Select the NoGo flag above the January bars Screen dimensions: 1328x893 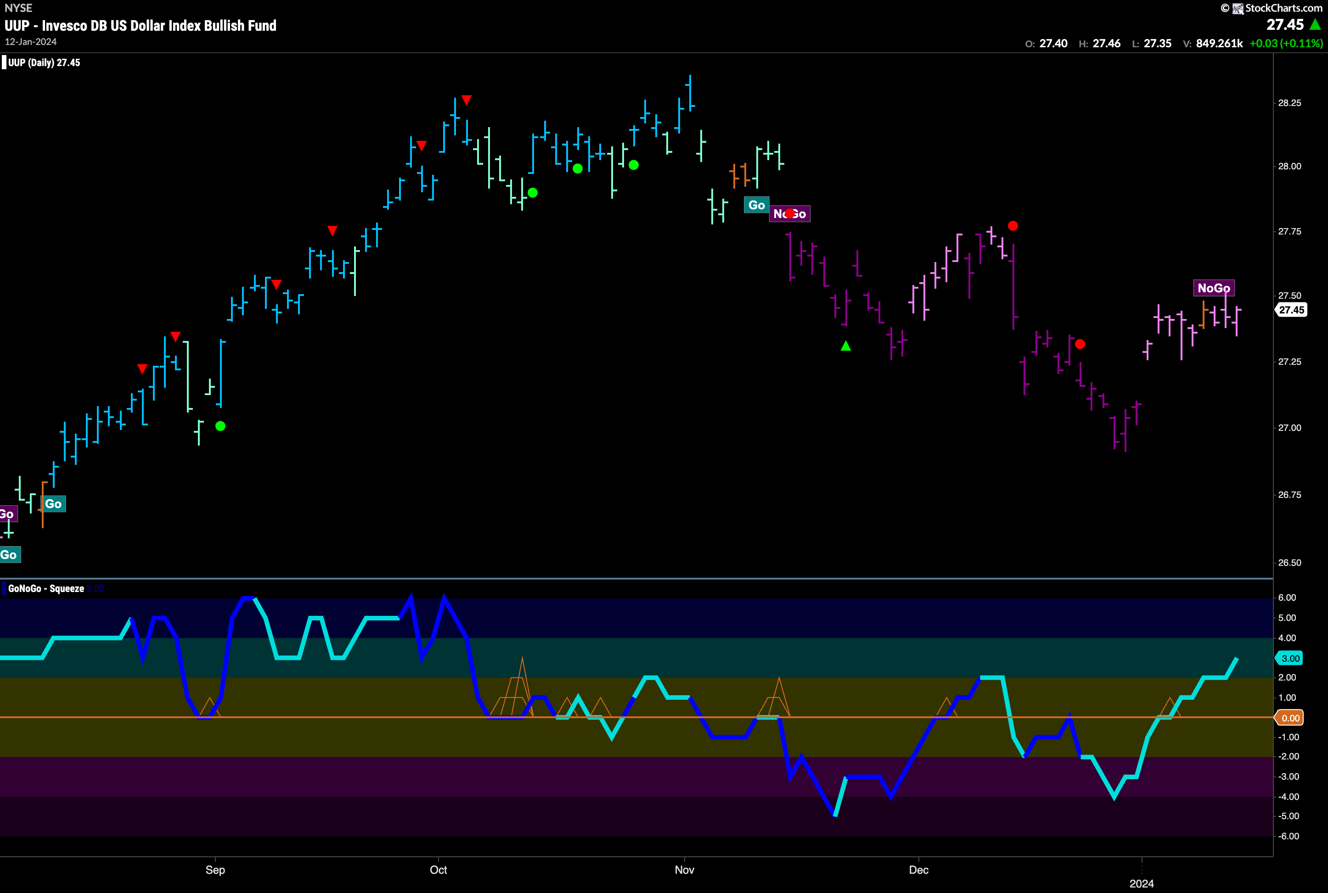click(1214, 288)
